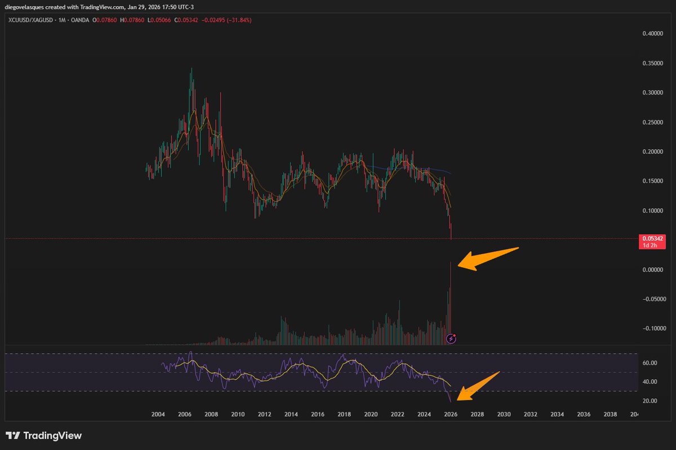676x450 pixels.
Task: Click the 2026 time axis label
Action: pos(450,415)
